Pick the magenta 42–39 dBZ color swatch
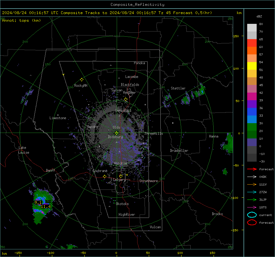 (x=252, y=97)
